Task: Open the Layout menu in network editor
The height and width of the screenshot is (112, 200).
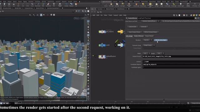Action: point(116,15)
